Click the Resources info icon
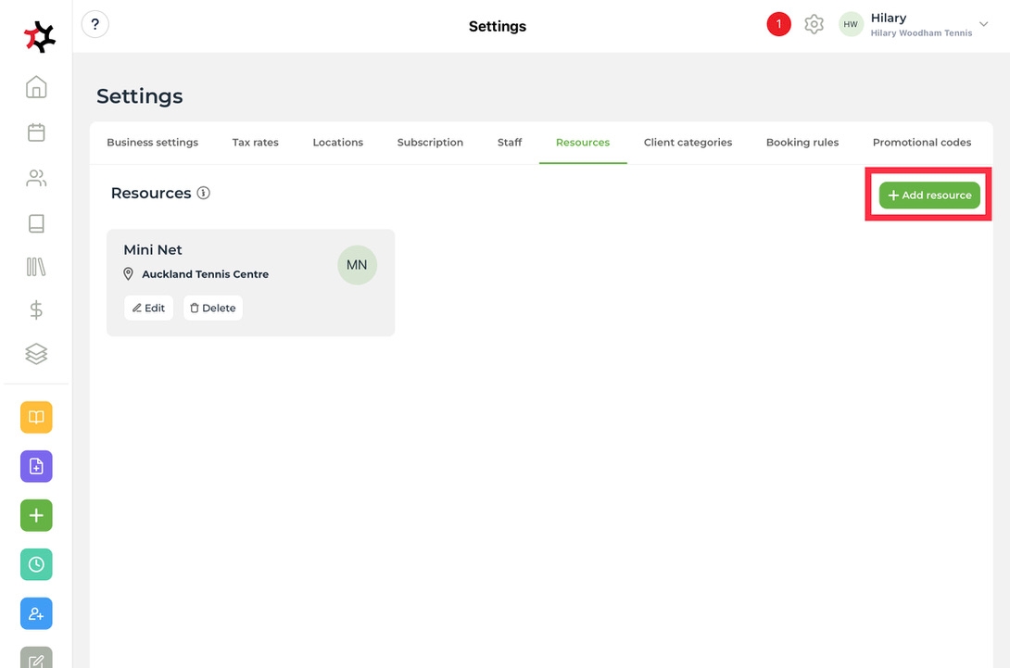1010x668 pixels. (204, 194)
